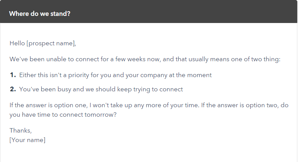Select list item 'Either this isn't a priority'
This screenshot has width=298, height=162.
(115, 75)
